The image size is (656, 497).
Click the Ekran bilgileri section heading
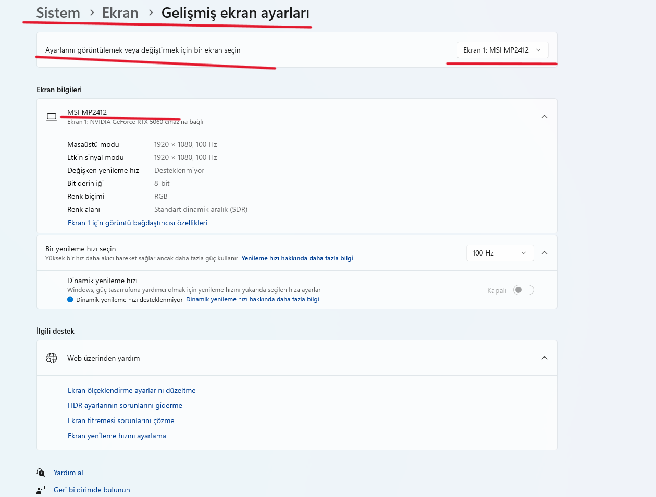click(x=59, y=90)
